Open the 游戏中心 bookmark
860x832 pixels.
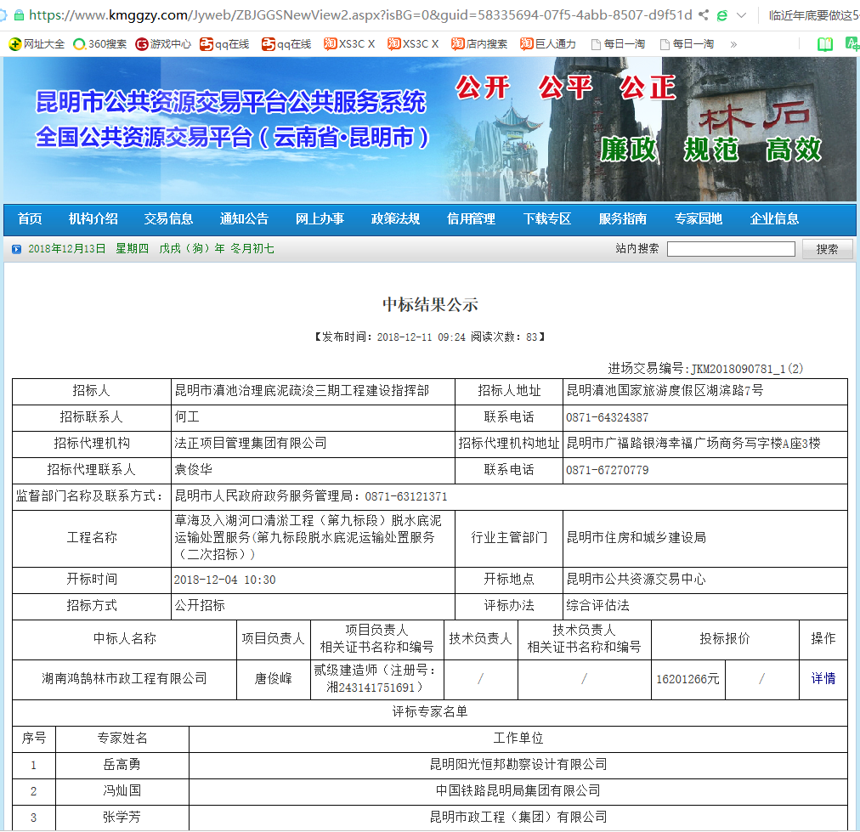click(163, 44)
